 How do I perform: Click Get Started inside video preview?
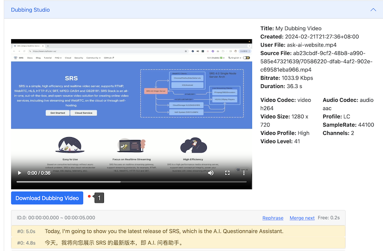point(58,113)
